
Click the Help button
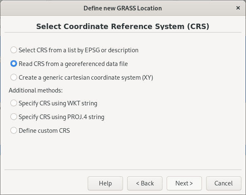105,183
